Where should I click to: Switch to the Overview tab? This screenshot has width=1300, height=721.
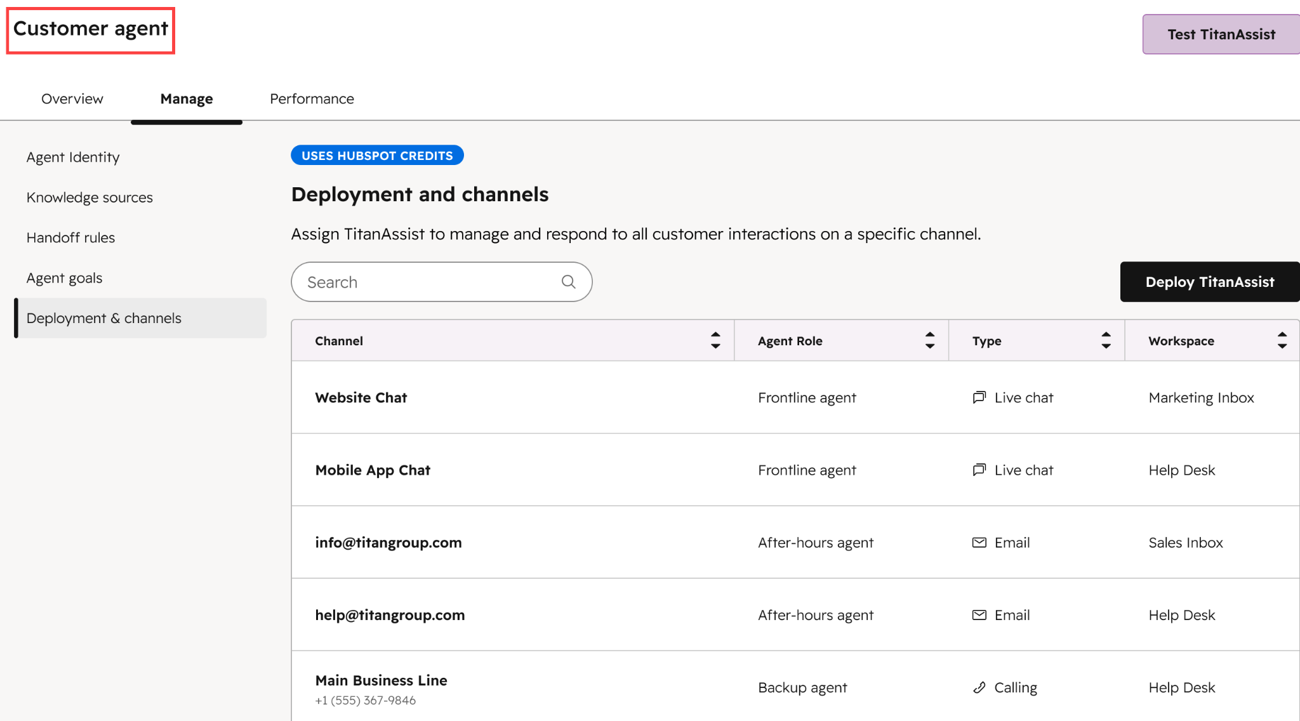click(x=72, y=99)
